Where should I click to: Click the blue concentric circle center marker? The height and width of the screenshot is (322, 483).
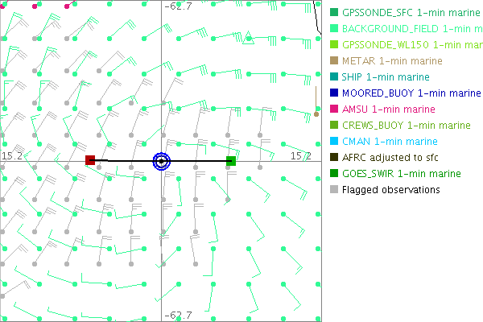click(x=162, y=161)
